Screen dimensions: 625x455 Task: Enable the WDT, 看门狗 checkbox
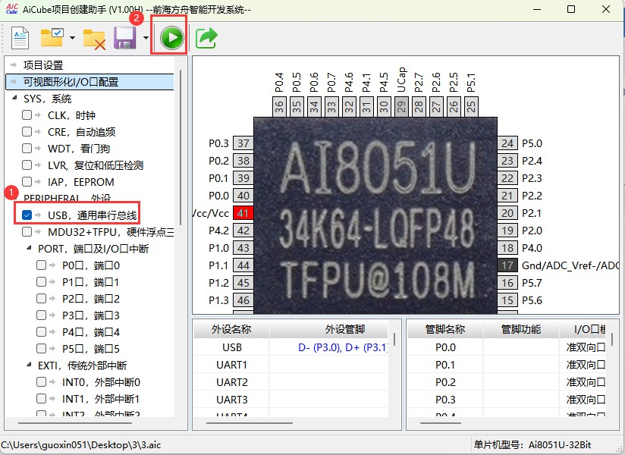(x=27, y=148)
